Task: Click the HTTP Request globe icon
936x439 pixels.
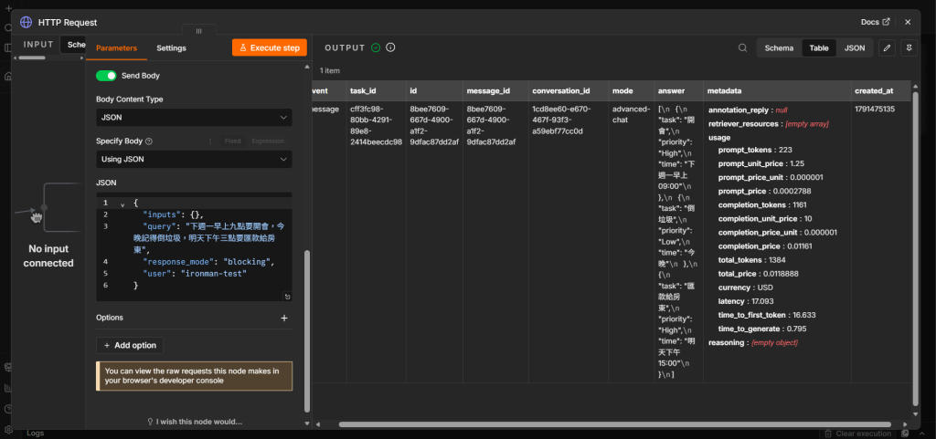Action: pyautogui.click(x=27, y=22)
